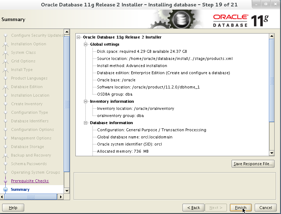The image size is (281, 214).
Task: Click Database Storage step
Action: point(27,147)
